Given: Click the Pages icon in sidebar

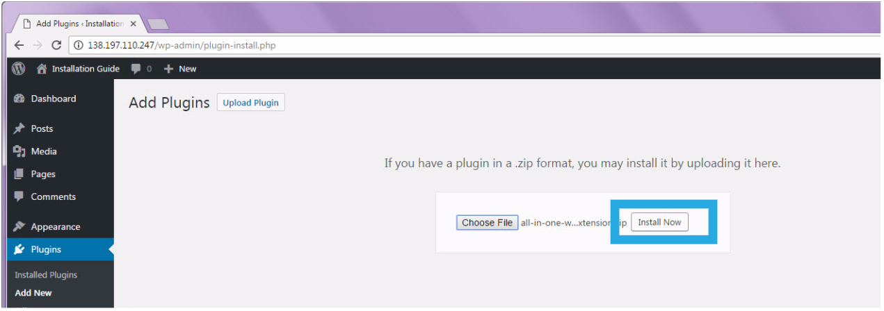Looking at the screenshot, I should tap(19, 174).
